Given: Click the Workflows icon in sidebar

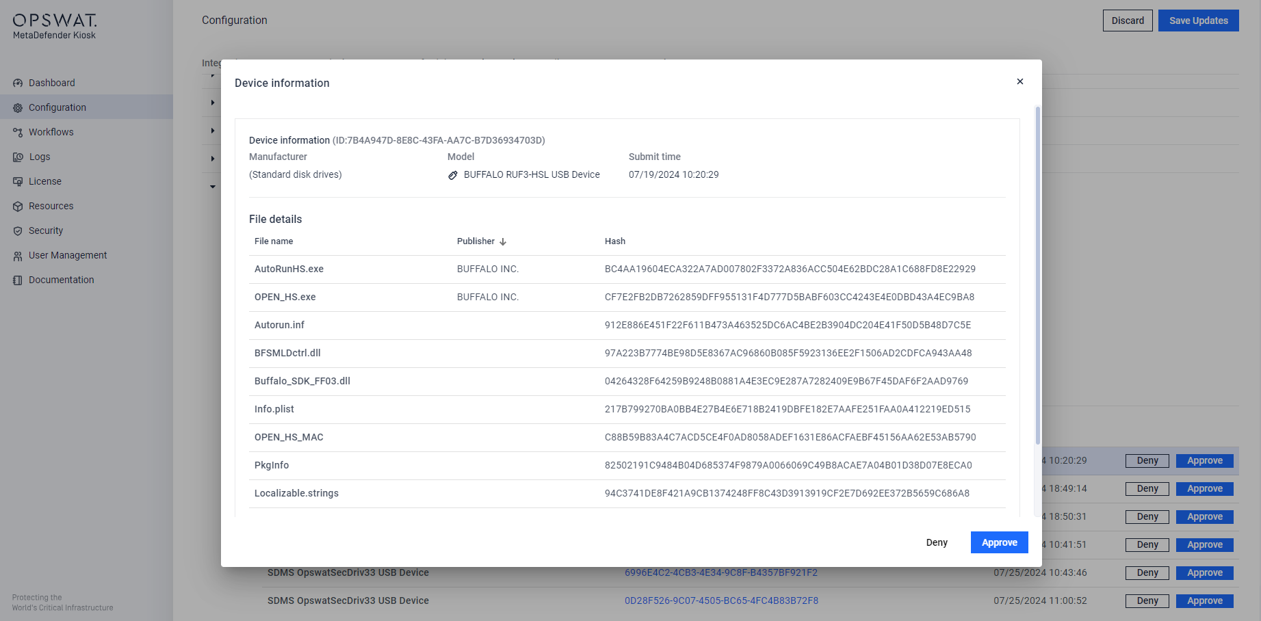Looking at the screenshot, I should pos(18,132).
